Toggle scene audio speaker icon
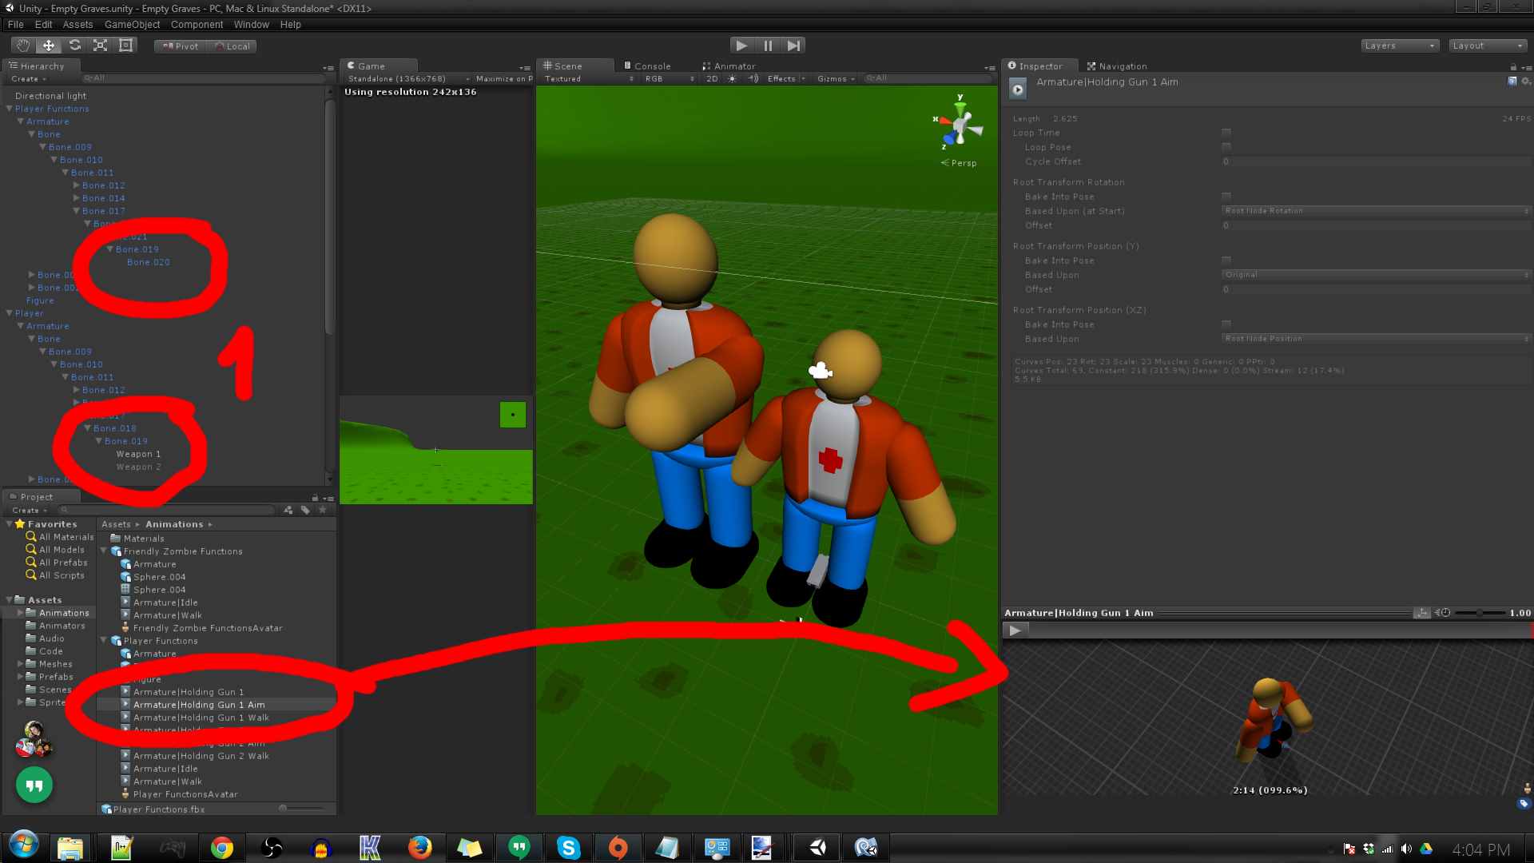Image resolution: width=1534 pixels, height=863 pixels. (x=753, y=78)
